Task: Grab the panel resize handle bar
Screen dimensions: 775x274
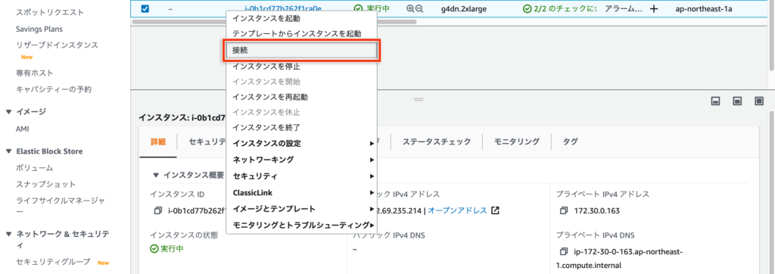Action: click(x=419, y=99)
